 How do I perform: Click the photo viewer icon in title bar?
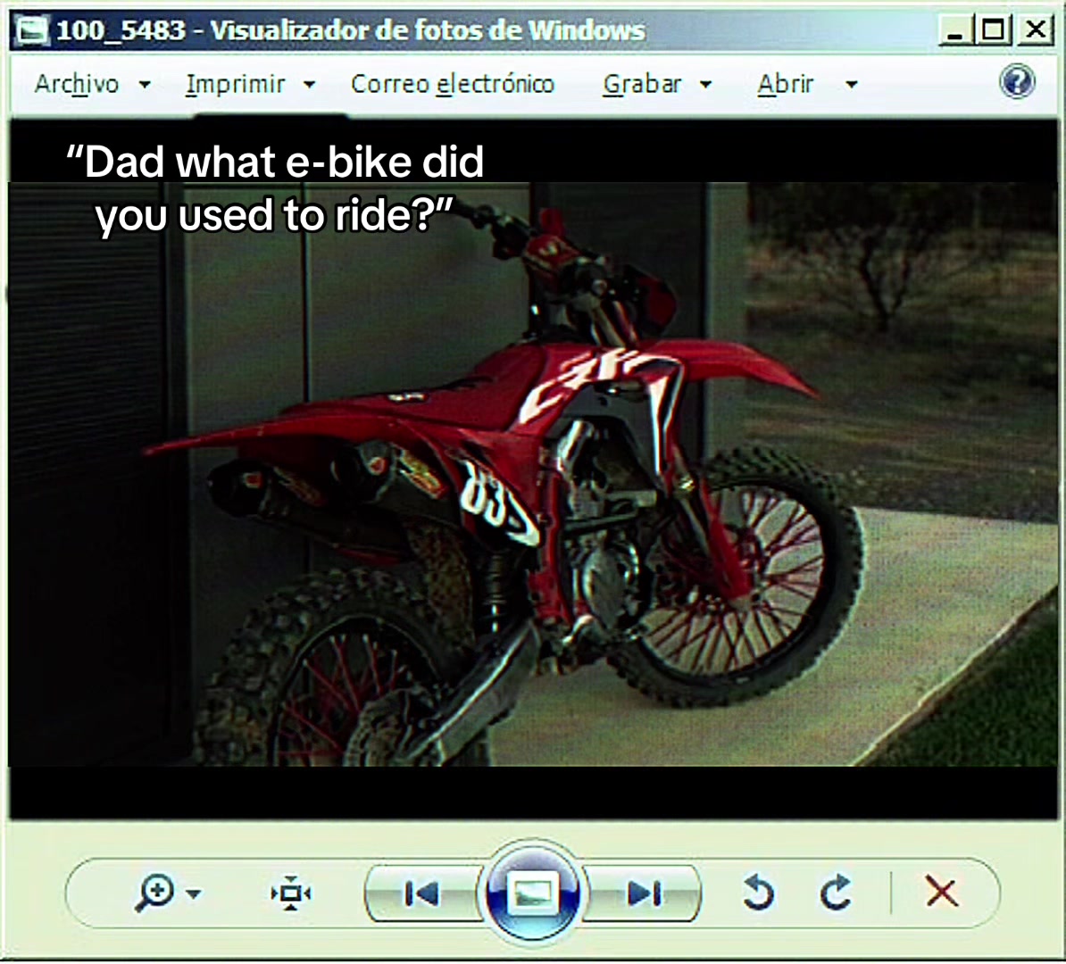pos(33,30)
